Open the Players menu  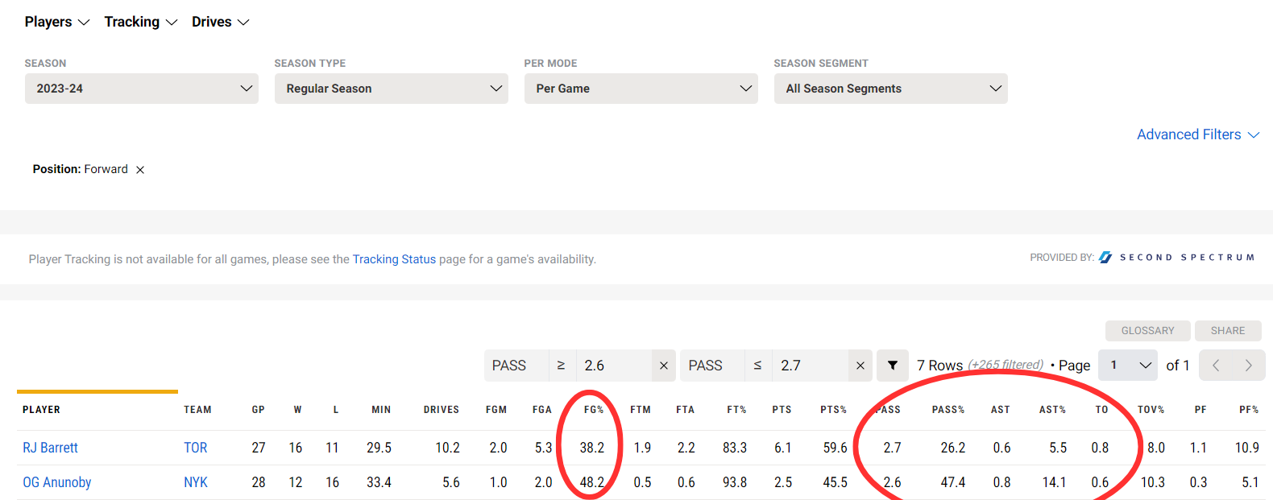(x=56, y=22)
